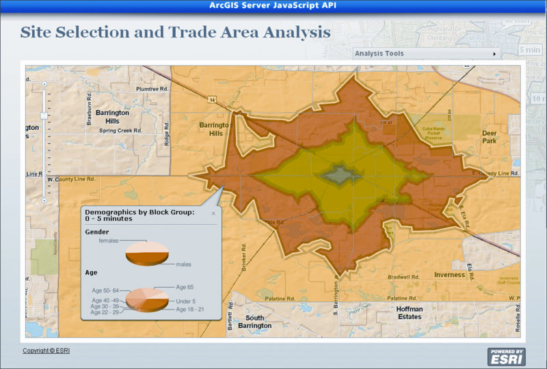Click the 'Age 40 -49' chart label
547x369 pixels.
pyautogui.click(x=105, y=300)
